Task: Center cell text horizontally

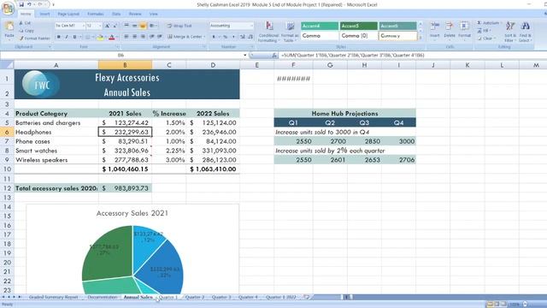Action: (134, 37)
